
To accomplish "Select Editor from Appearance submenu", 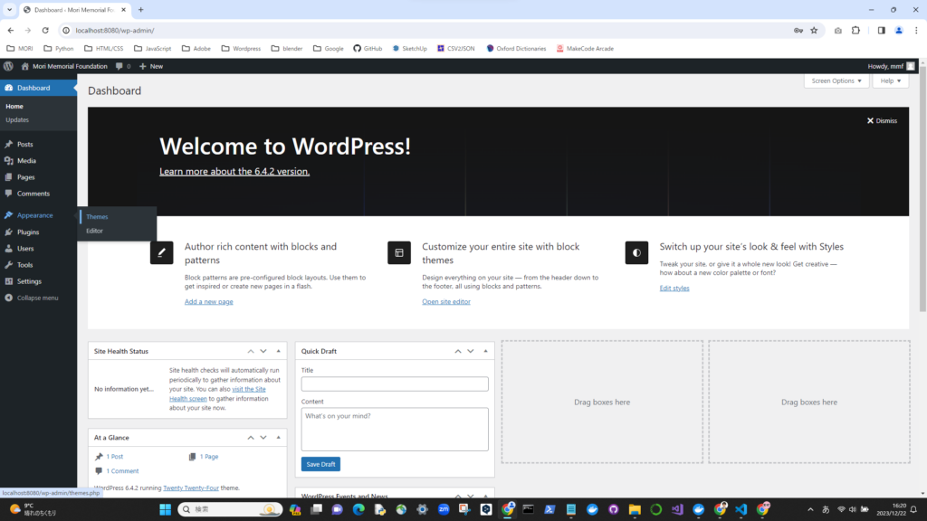I will click(95, 231).
